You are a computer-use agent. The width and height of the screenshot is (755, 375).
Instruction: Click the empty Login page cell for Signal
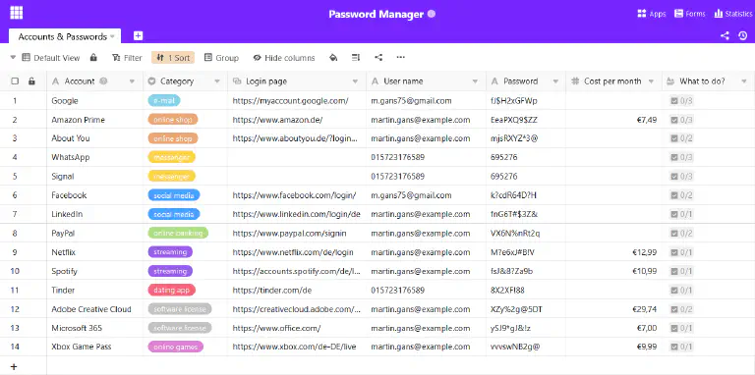coord(297,177)
